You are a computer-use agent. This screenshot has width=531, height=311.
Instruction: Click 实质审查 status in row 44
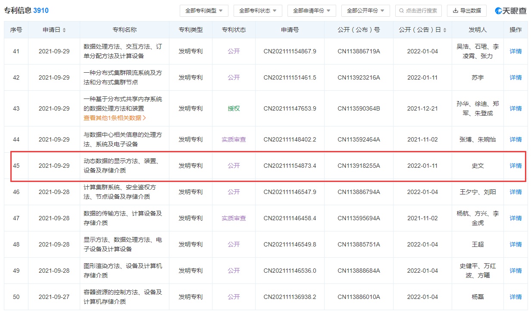(x=234, y=139)
